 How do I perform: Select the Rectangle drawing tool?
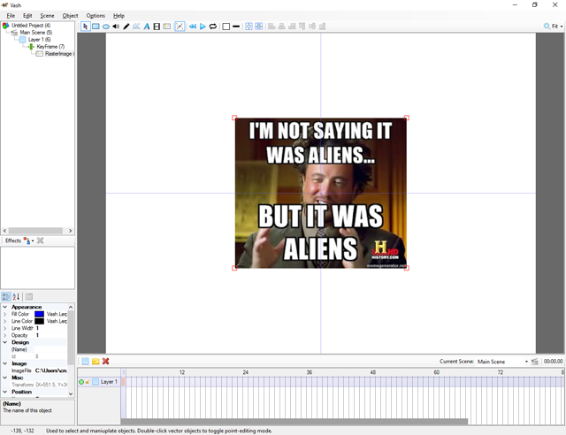click(x=96, y=27)
